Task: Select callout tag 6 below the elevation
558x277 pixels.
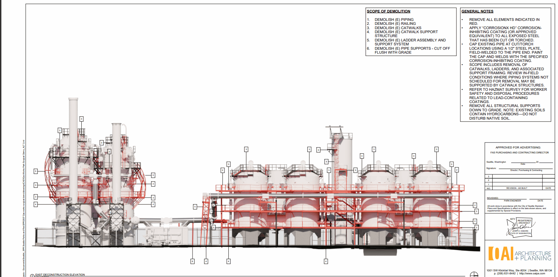Action: [192, 261]
